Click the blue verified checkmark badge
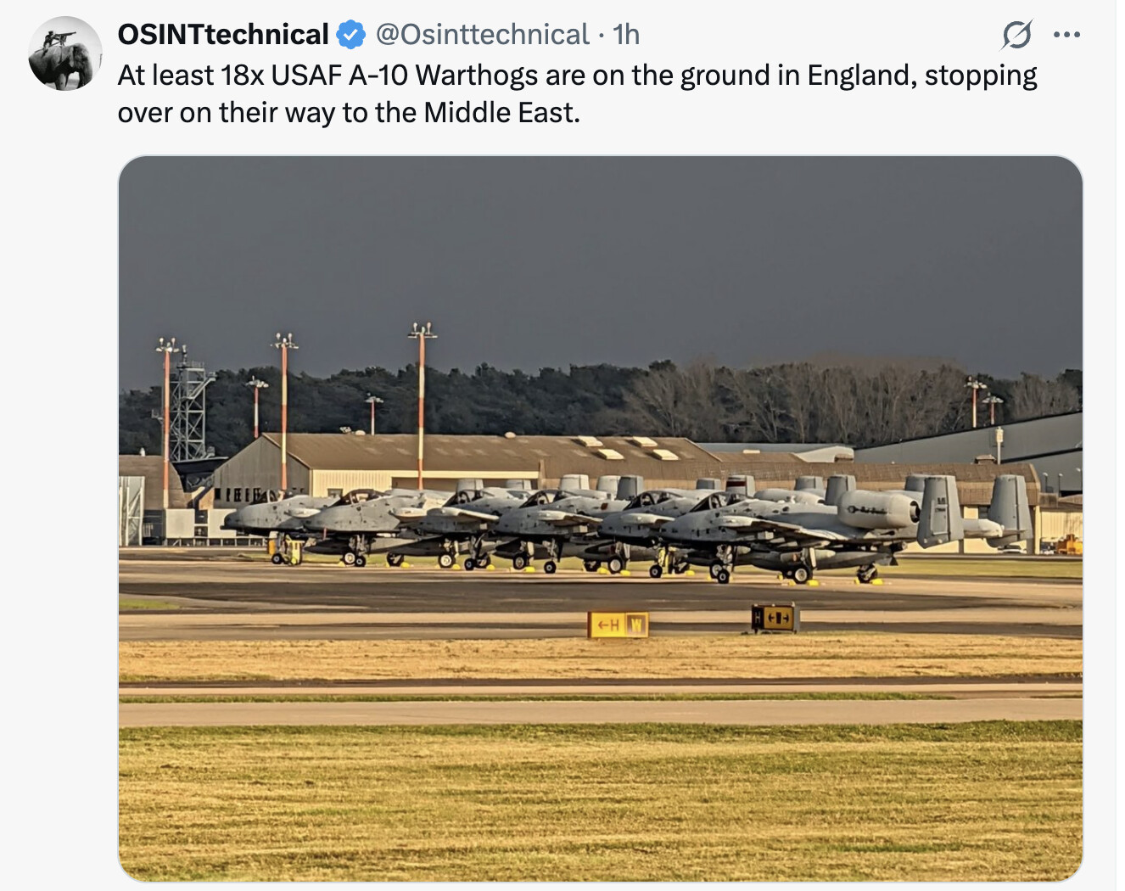 pyautogui.click(x=351, y=35)
